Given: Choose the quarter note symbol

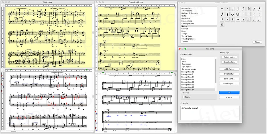Looking at the screenshot, I should point(238,9).
